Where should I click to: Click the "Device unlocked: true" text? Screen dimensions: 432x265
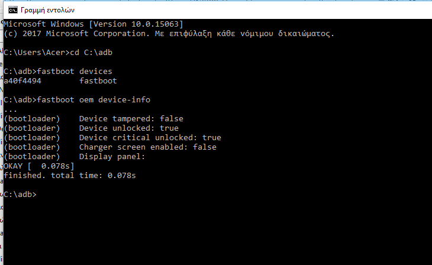pyautogui.click(x=128, y=128)
